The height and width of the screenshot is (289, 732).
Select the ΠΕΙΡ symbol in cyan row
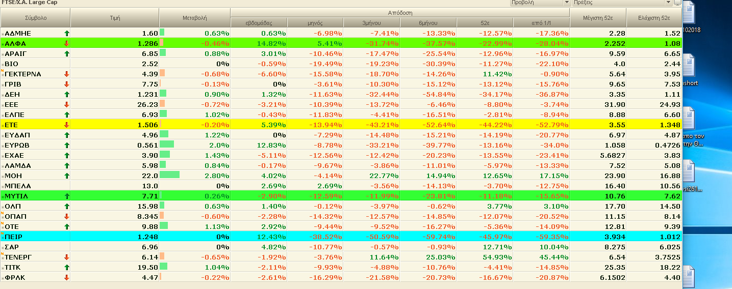[13, 237]
